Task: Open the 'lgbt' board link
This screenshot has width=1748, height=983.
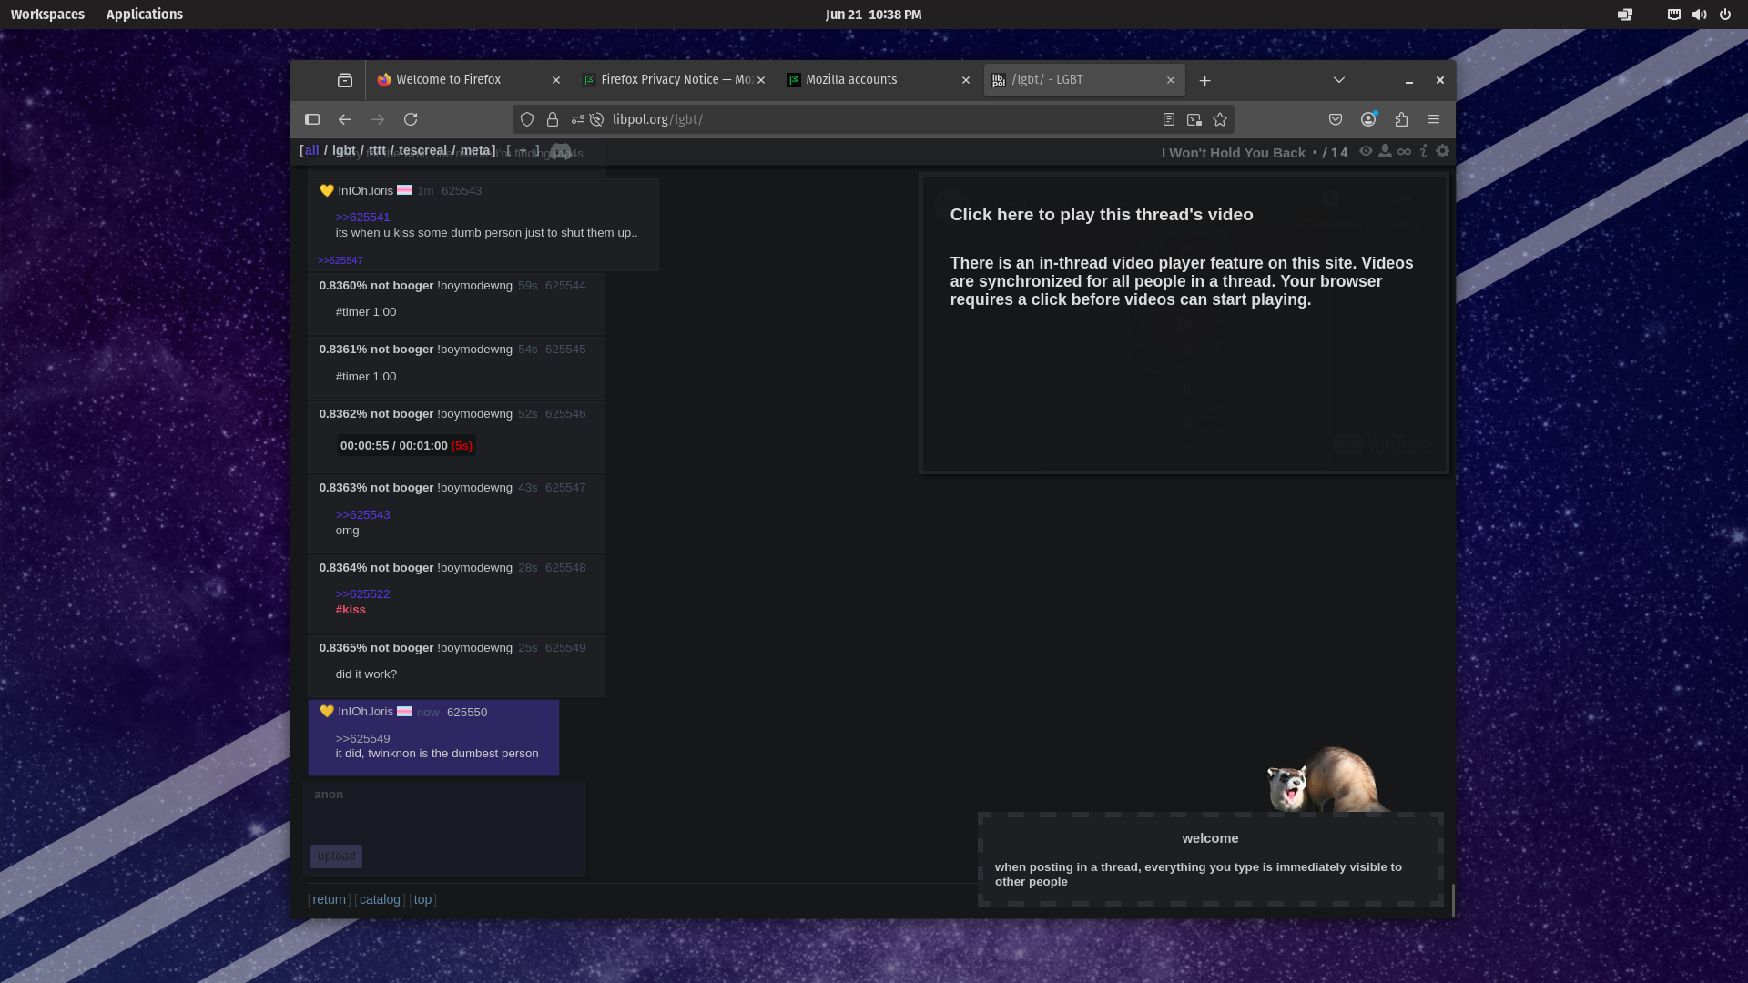Action: click(343, 150)
